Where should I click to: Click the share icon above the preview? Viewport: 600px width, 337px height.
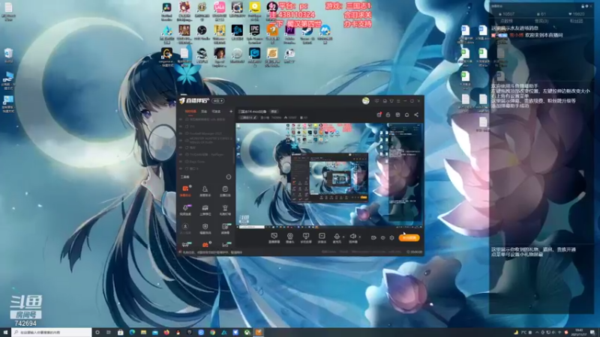pos(416,115)
